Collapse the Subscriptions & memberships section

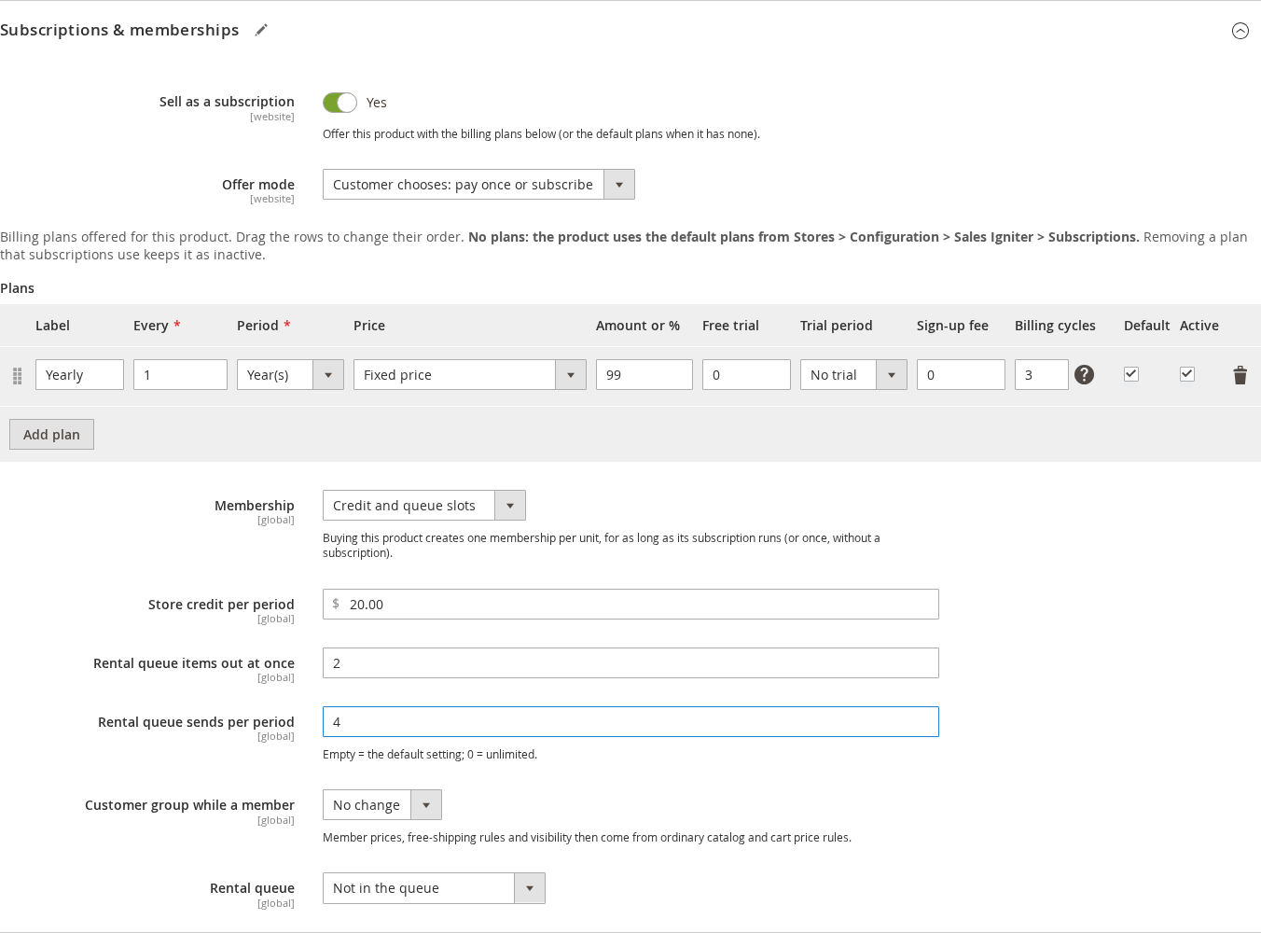[1240, 31]
